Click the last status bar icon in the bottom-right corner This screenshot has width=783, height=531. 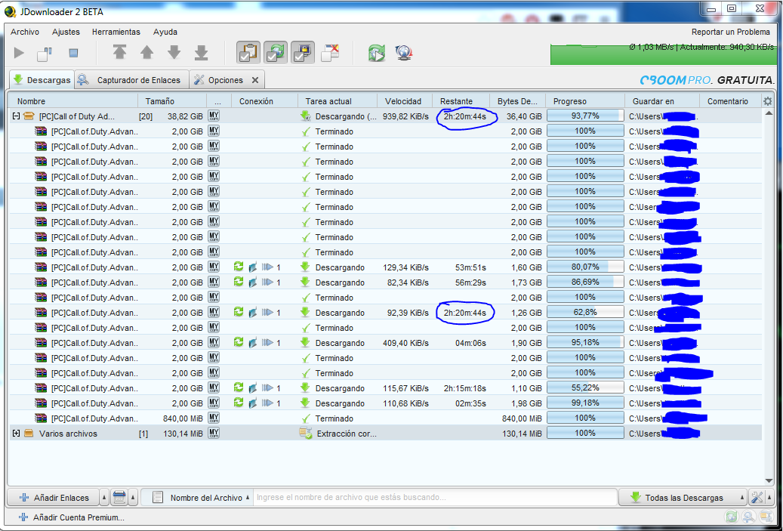tap(765, 517)
